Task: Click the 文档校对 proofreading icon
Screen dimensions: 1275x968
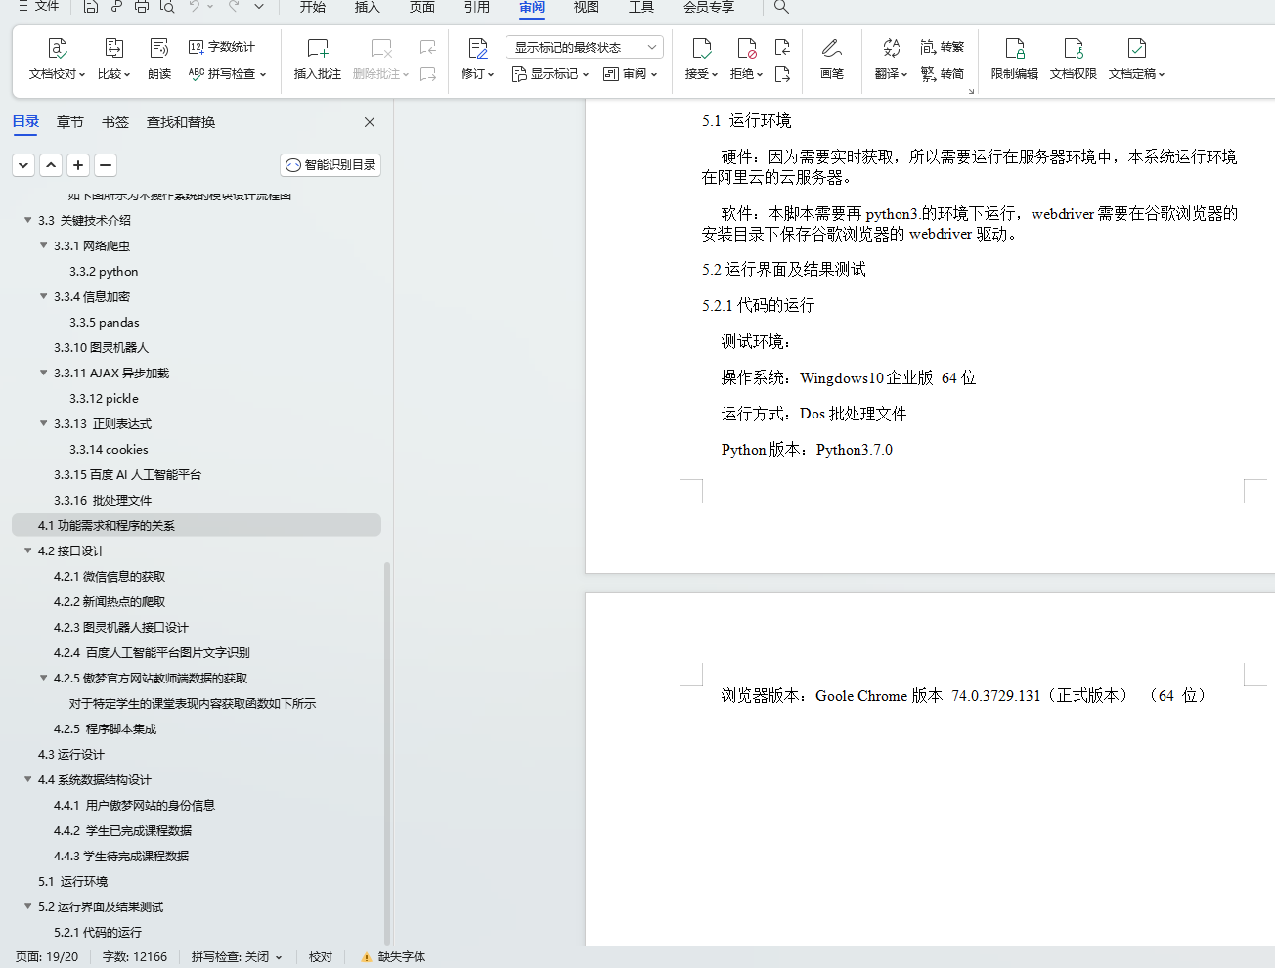Action: click(57, 48)
